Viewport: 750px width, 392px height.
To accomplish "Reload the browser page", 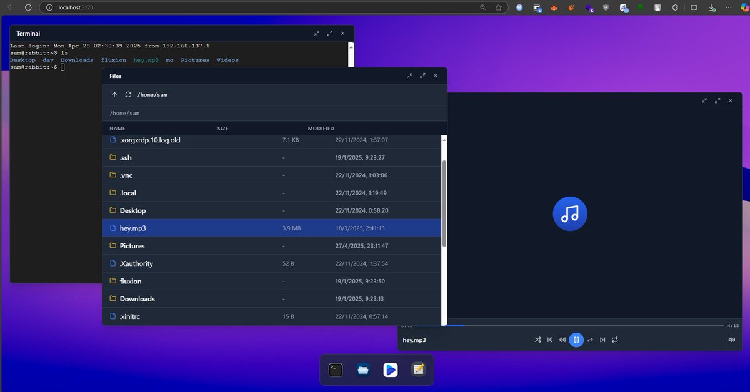I will (29, 7).
